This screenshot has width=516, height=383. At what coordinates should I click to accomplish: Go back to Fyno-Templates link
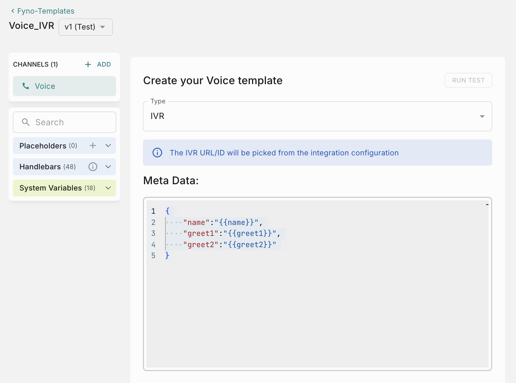click(46, 11)
